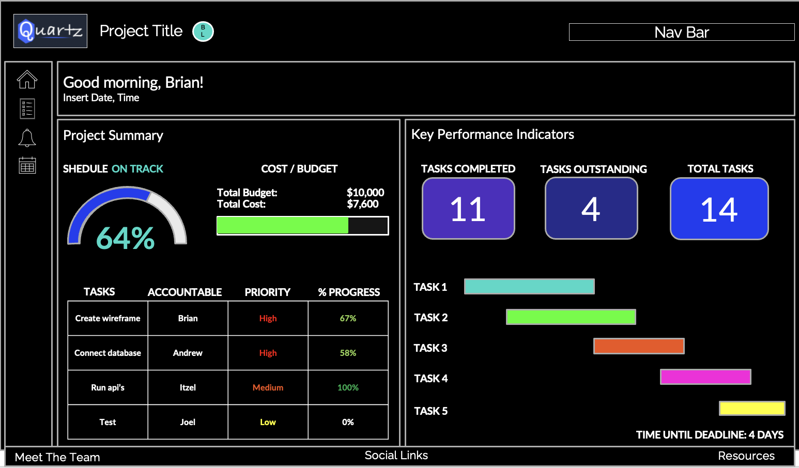Click the % PROGRESS column header
Viewport: 799px width, 468px height.
[349, 292]
